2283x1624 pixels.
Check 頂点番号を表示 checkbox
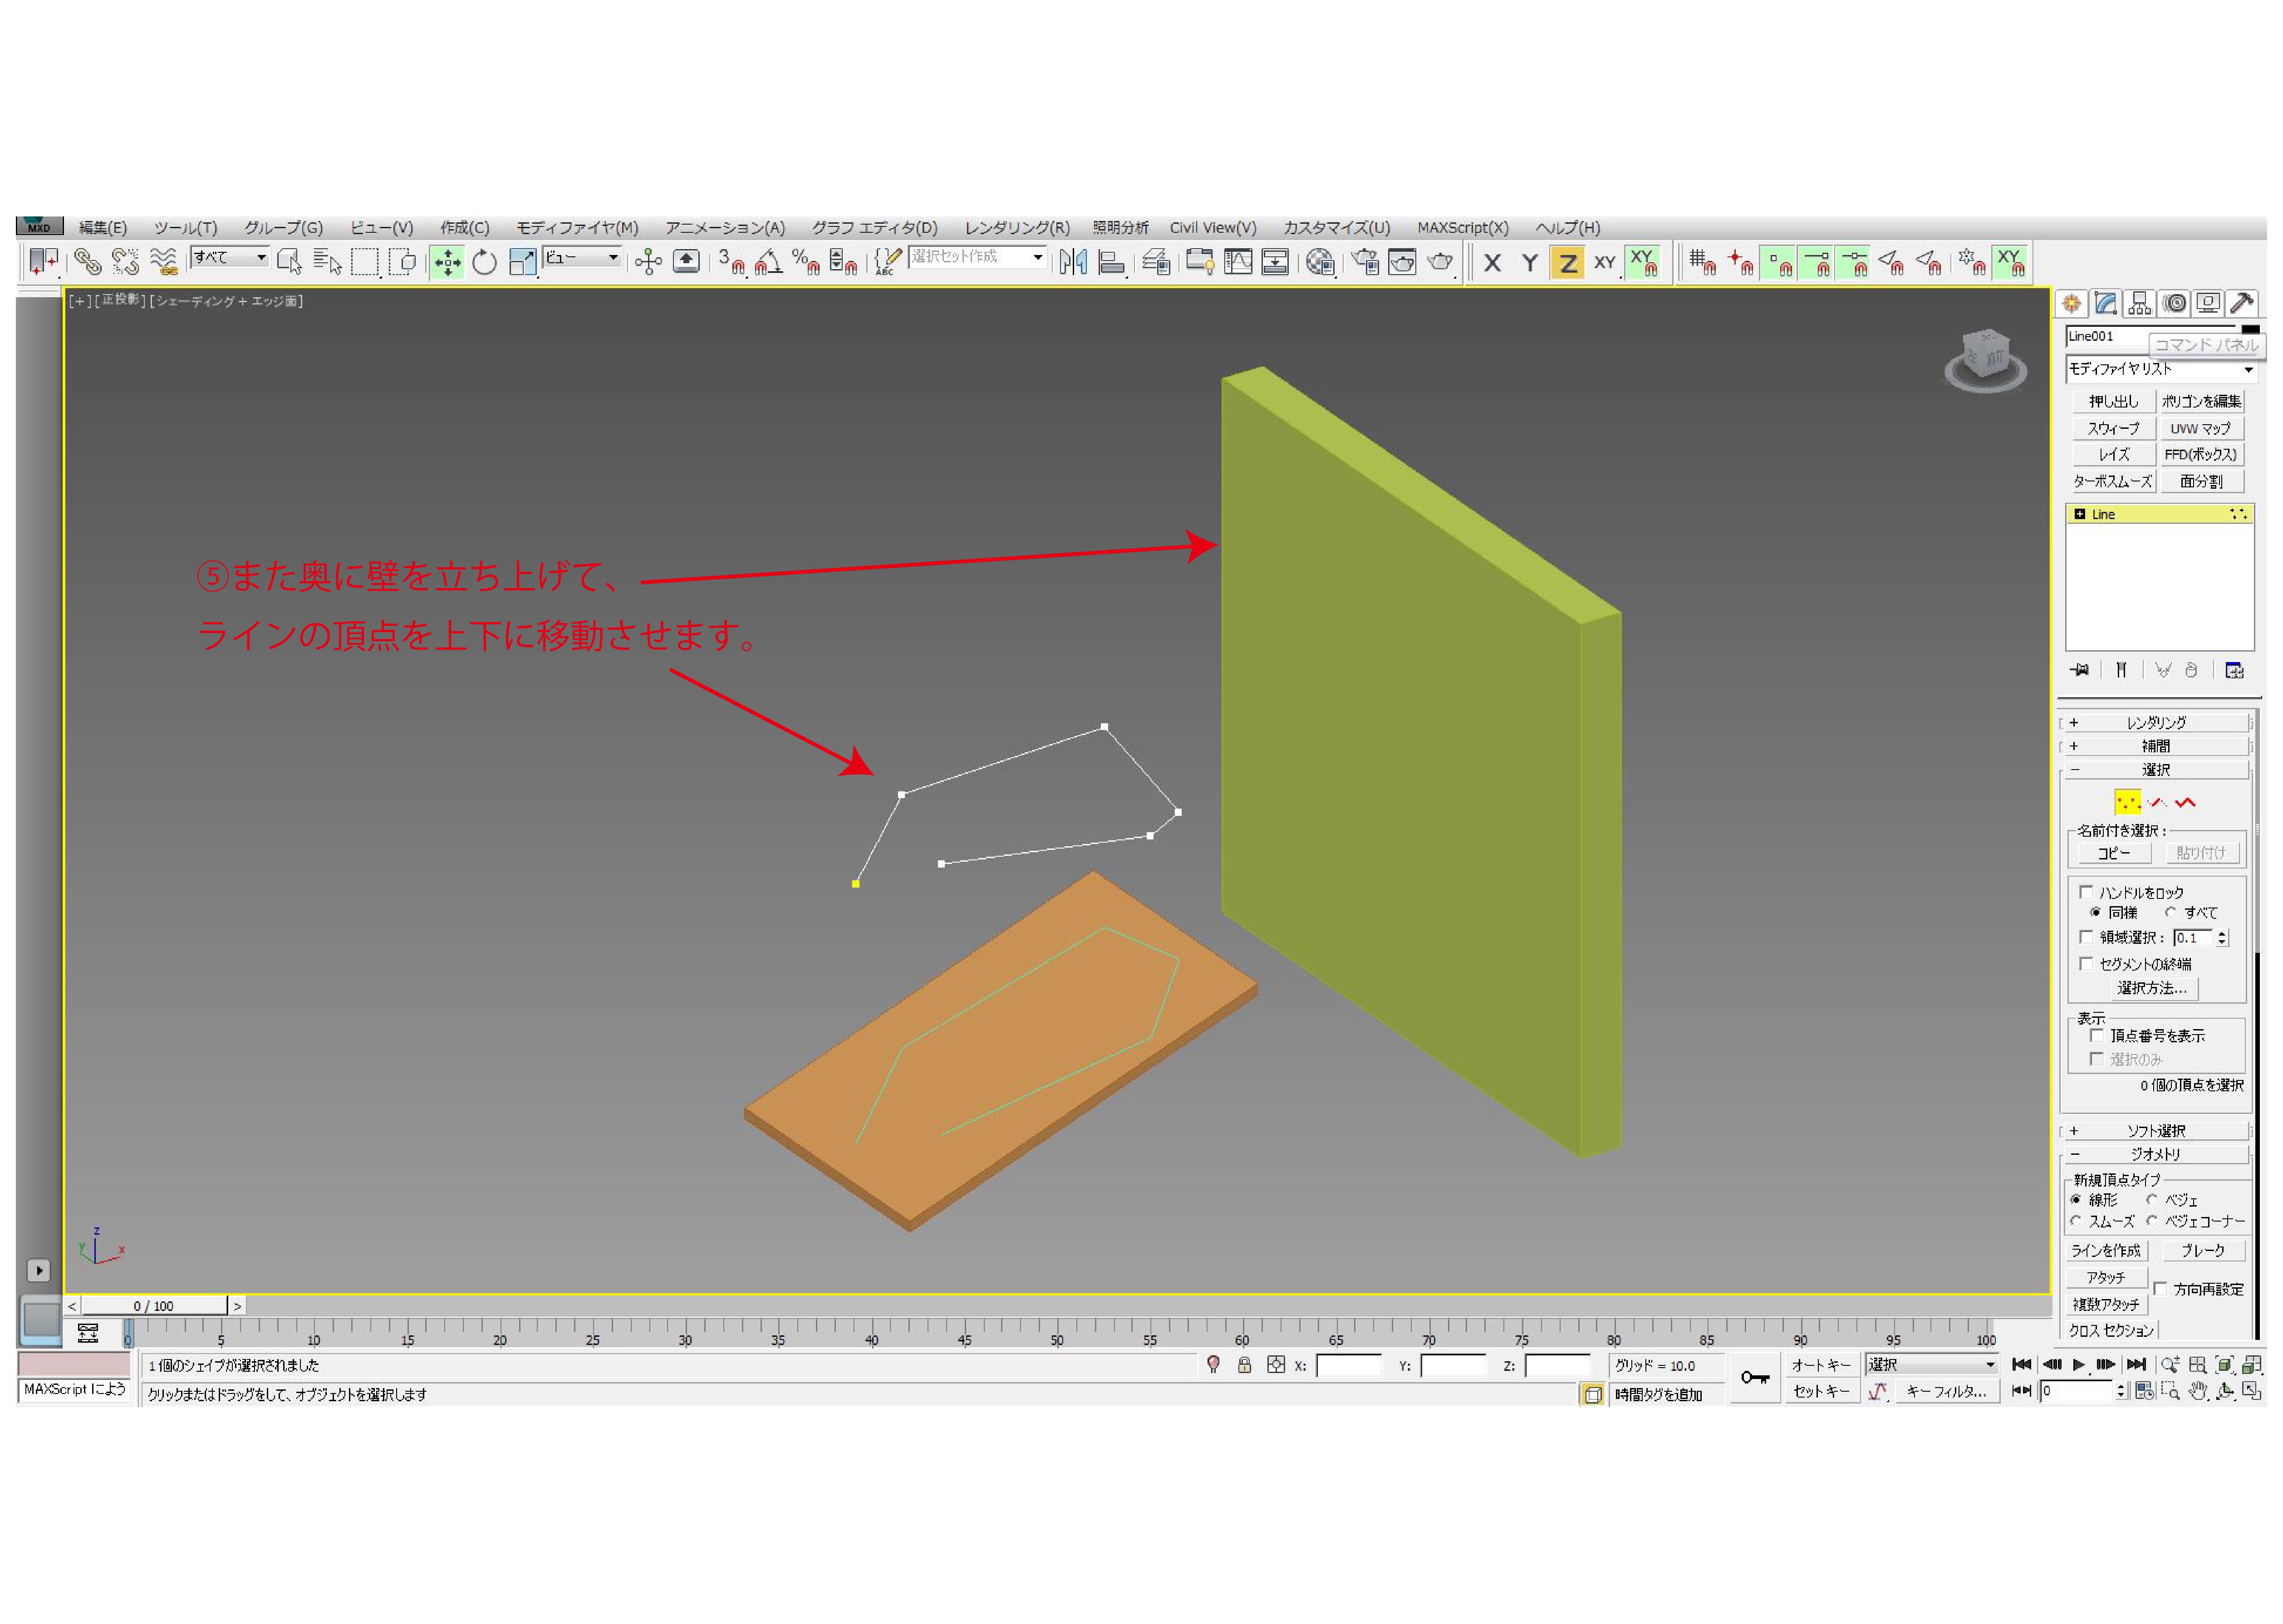pyautogui.click(x=2097, y=1035)
